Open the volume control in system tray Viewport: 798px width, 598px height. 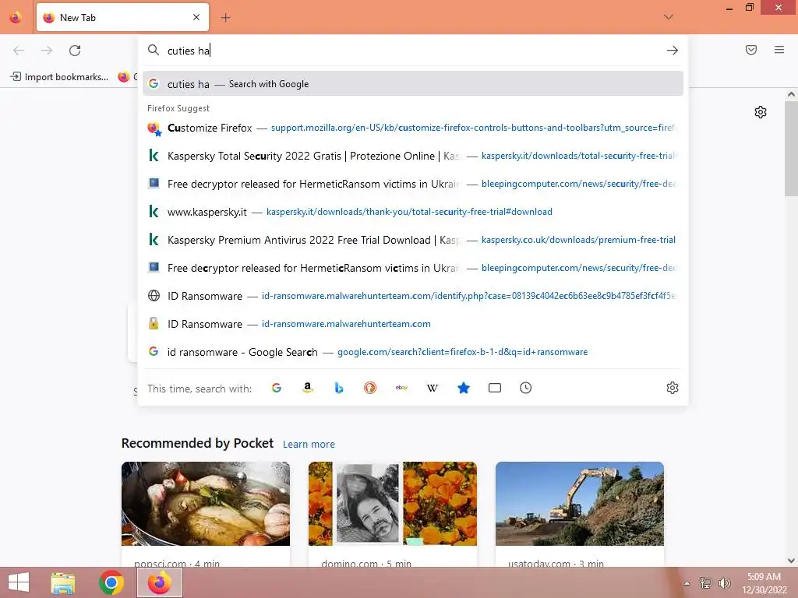coord(724,583)
